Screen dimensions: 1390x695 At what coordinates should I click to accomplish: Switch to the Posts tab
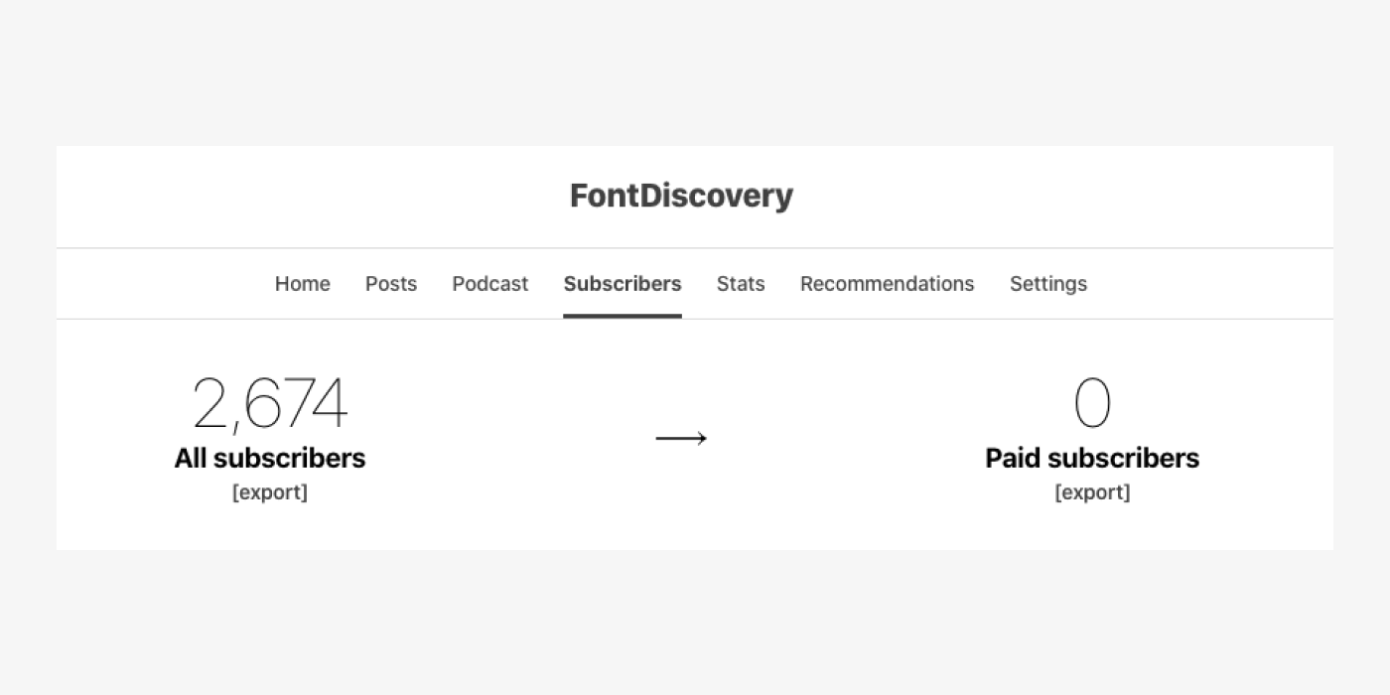pos(390,284)
